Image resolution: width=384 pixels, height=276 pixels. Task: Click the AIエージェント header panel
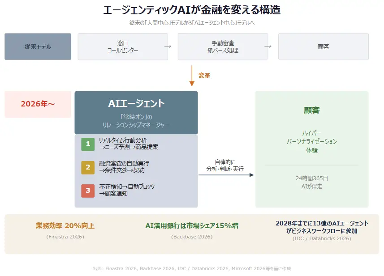(x=136, y=112)
